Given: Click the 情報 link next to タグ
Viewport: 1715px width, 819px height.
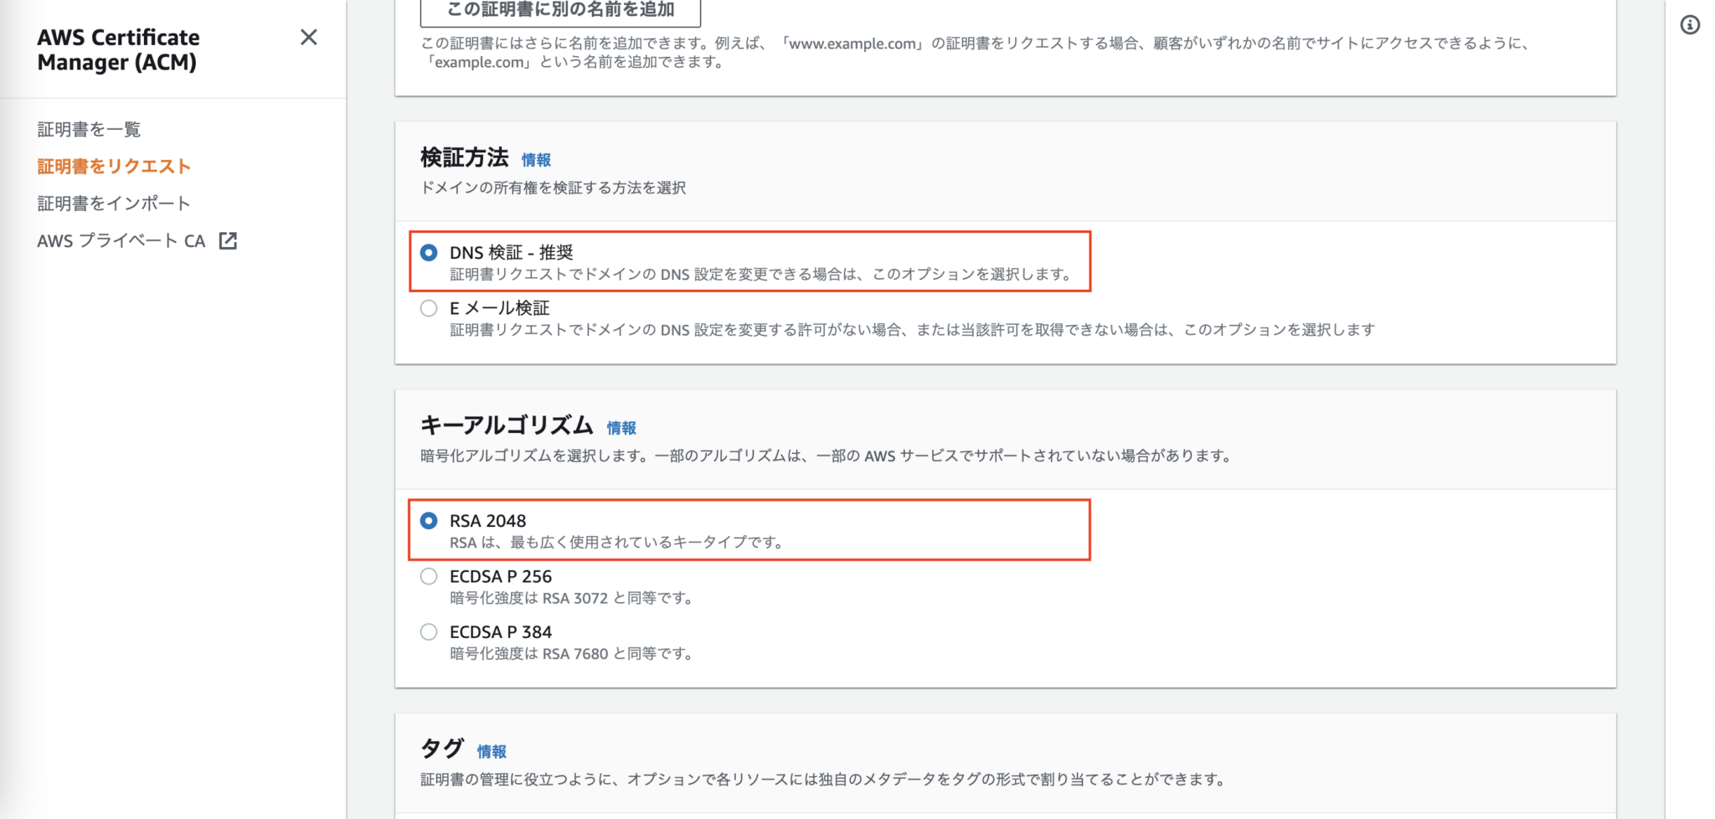Looking at the screenshot, I should (x=491, y=750).
